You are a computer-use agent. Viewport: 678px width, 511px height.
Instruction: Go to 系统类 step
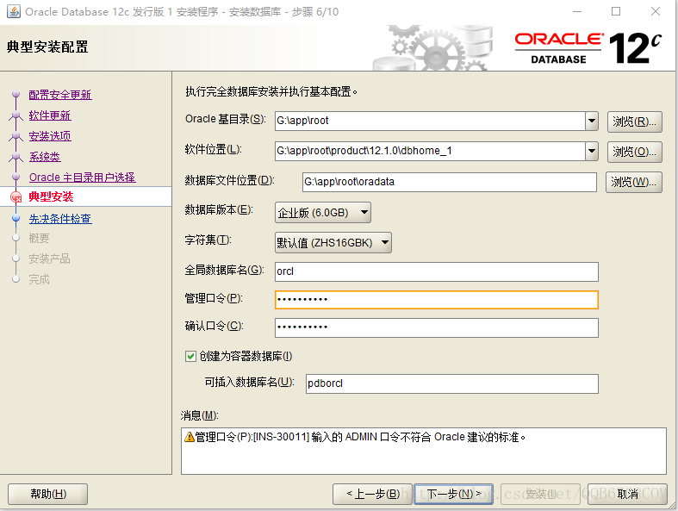tap(45, 157)
